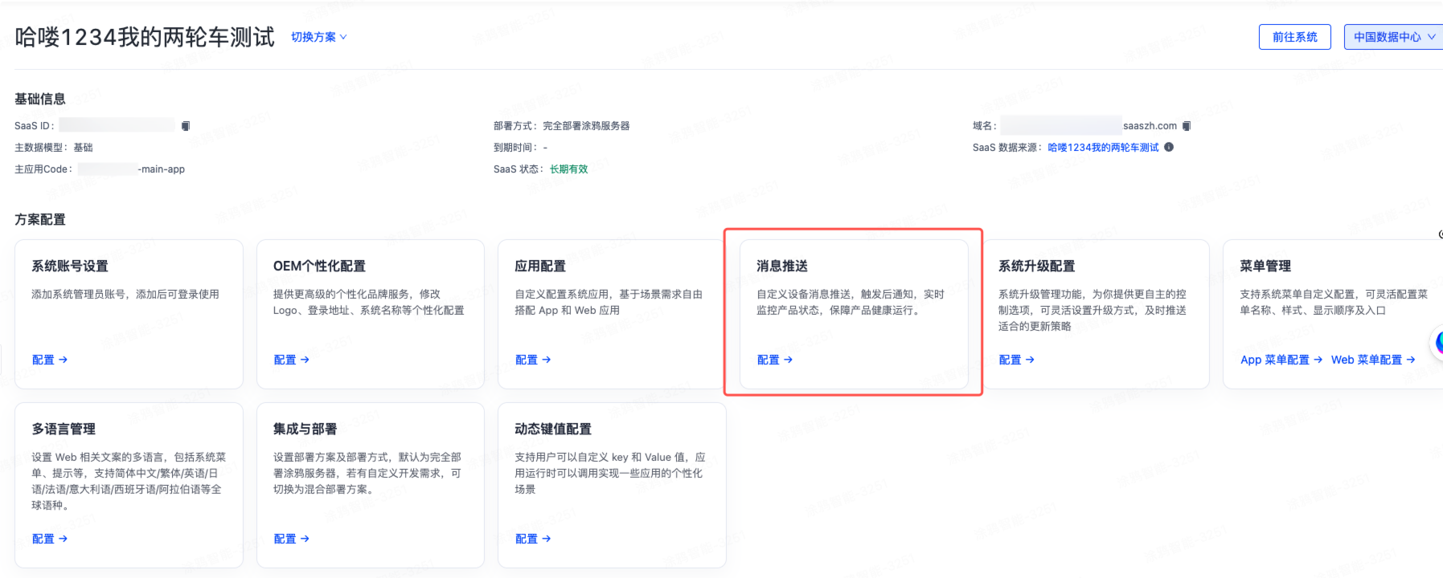The width and height of the screenshot is (1443, 578).
Task: Copy the SaaS ID value
Action: tap(186, 126)
